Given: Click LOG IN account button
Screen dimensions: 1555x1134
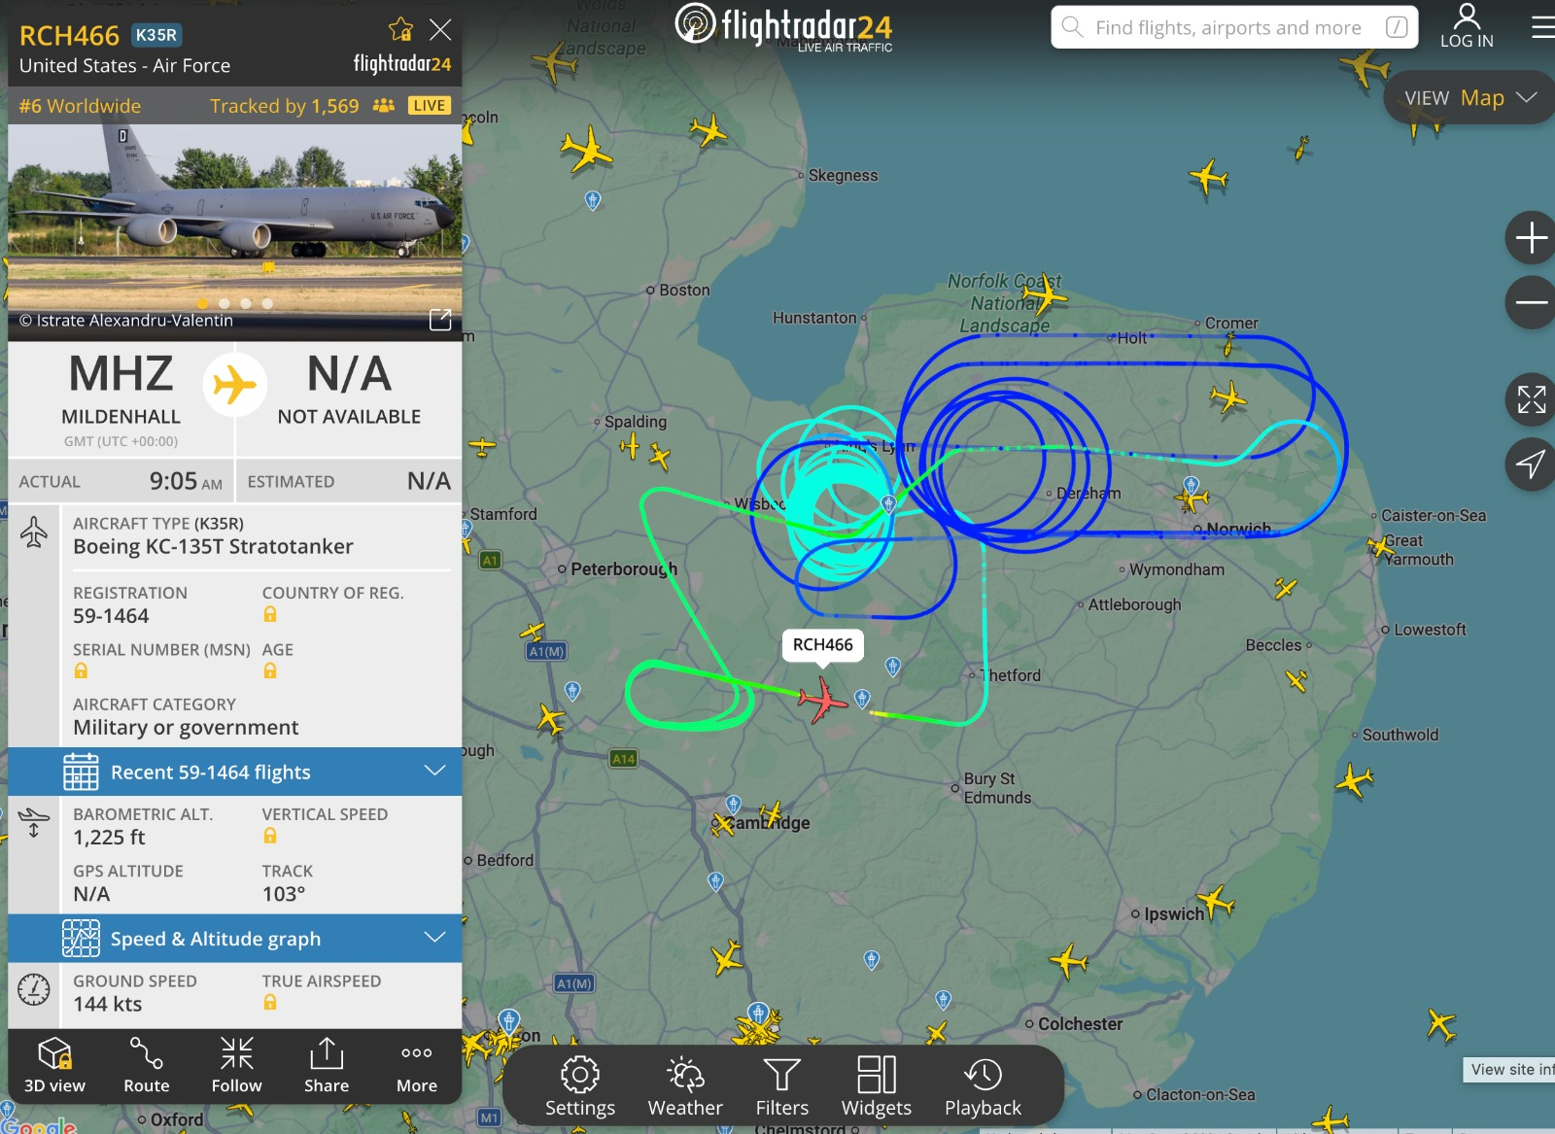Looking at the screenshot, I should 1467,26.
